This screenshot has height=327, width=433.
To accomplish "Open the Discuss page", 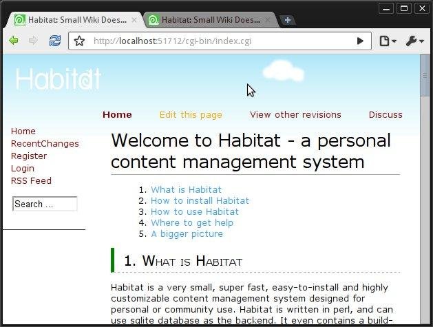I will (x=386, y=114).
